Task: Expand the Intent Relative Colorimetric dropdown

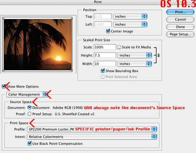Action: (92, 137)
